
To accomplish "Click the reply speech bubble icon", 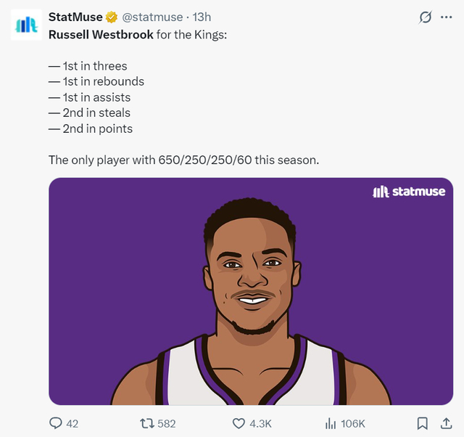I will click(x=56, y=423).
